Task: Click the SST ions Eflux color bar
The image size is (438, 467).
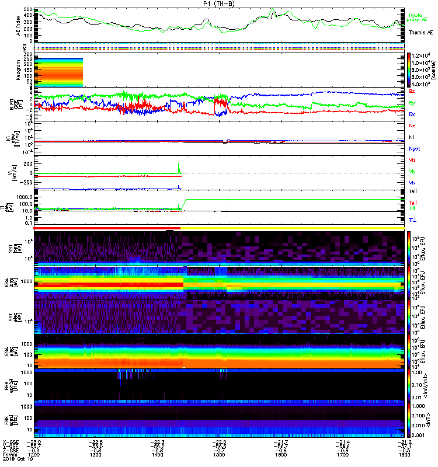Action: pos(409,248)
